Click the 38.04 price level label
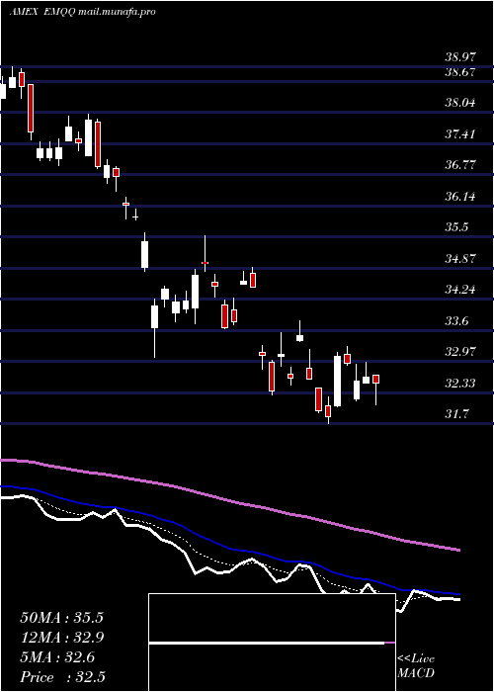 460,103
